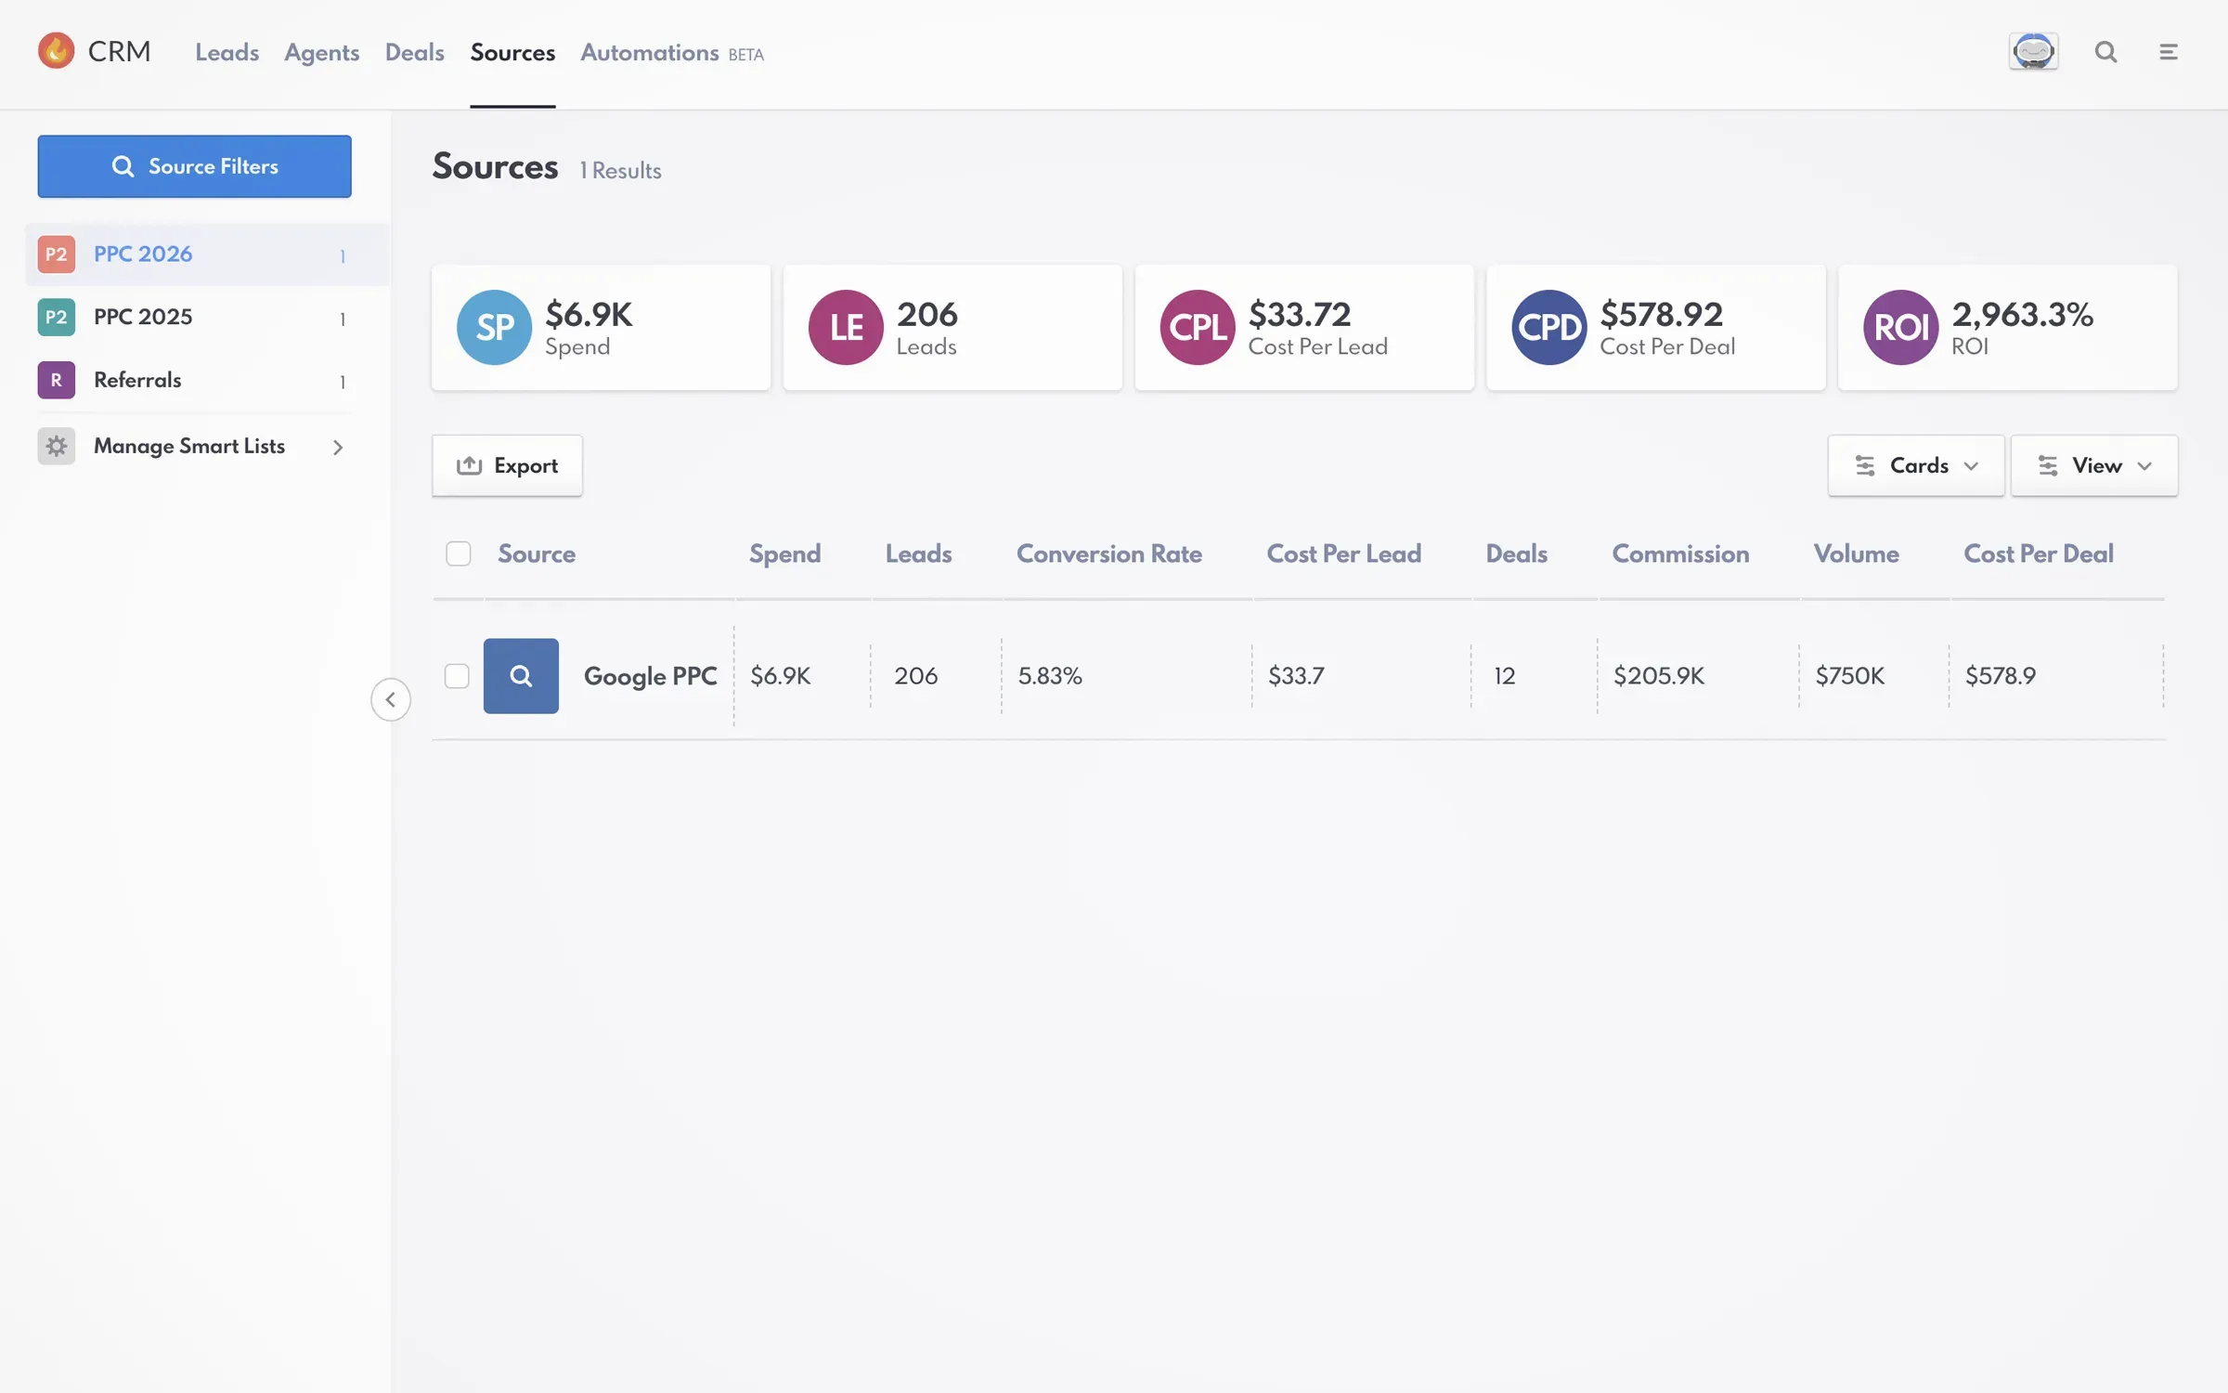Click the $205.9K commission value
This screenshot has width=2228, height=1393.
[x=1659, y=675]
